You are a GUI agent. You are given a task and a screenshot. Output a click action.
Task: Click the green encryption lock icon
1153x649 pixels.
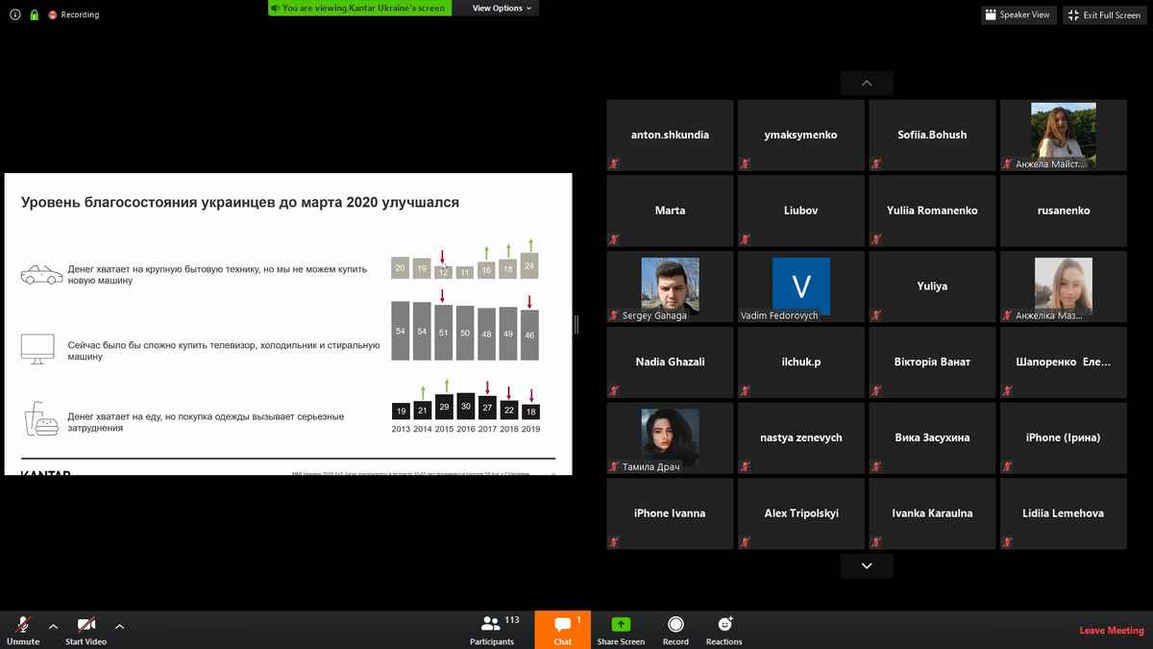click(34, 15)
